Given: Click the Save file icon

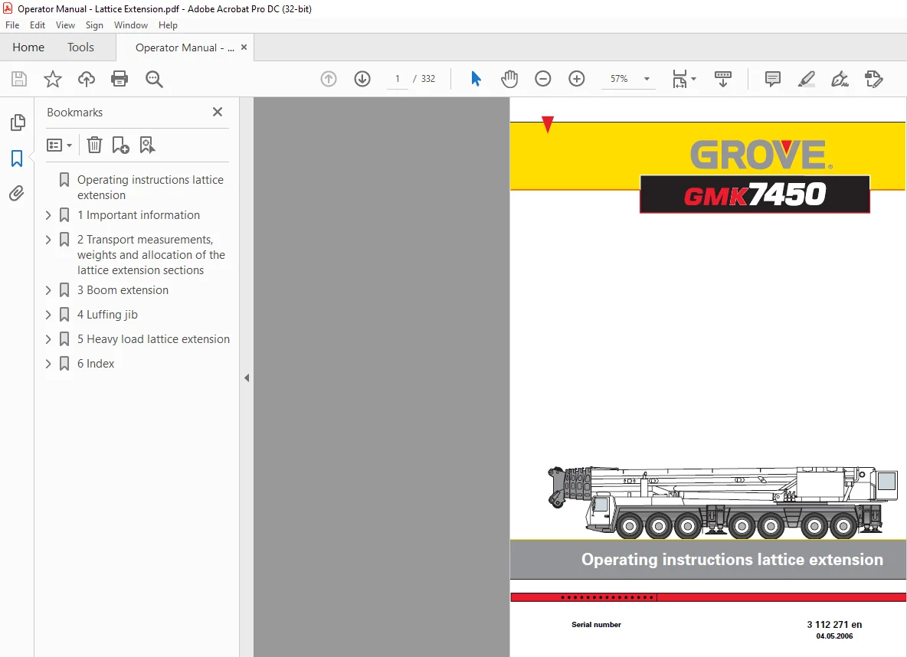Looking at the screenshot, I should 19,79.
